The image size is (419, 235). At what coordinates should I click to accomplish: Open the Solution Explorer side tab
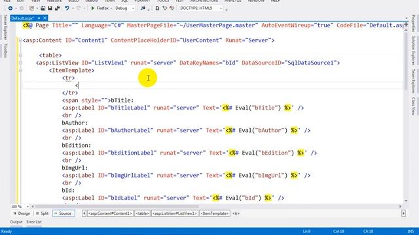(x=413, y=50)
